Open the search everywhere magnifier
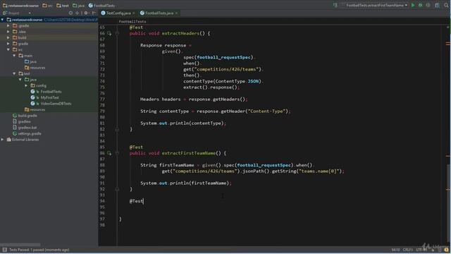Screen dimensions: 451x254 [446, 5]
